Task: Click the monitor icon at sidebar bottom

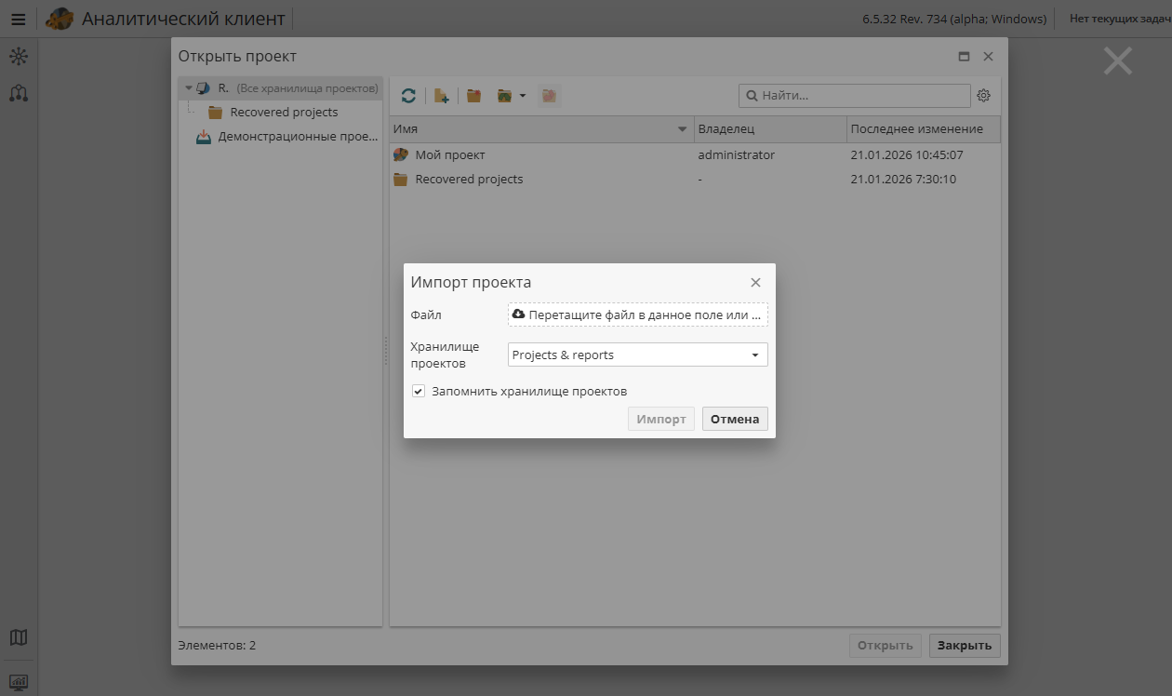Action: 19,683
